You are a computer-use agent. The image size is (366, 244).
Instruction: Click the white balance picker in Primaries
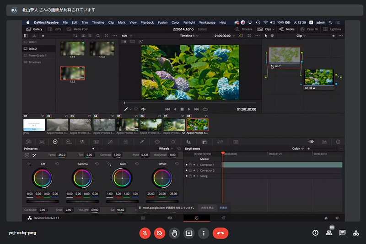(x=35, y=155)
